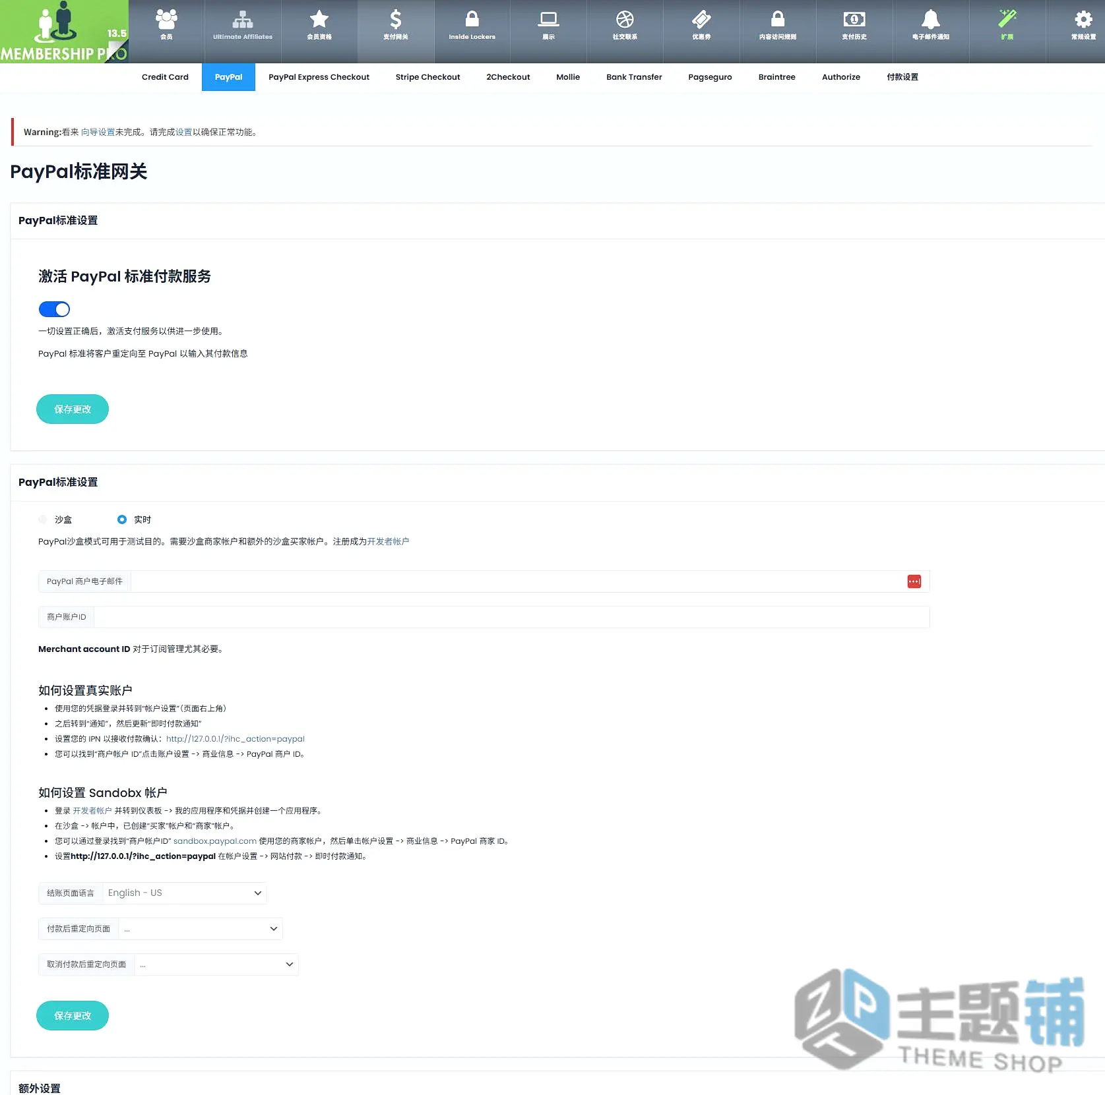Open the sandbox.paypal.com link
Viewport: 1105px width, 1095px height.
coord(215,841)
